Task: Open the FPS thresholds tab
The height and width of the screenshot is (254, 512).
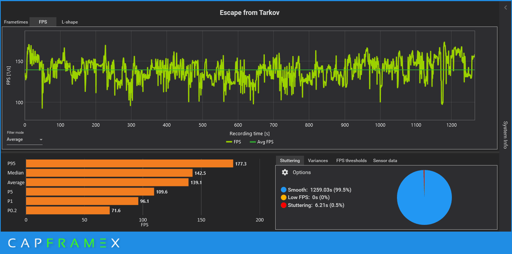Action: [x=351, y=161]
